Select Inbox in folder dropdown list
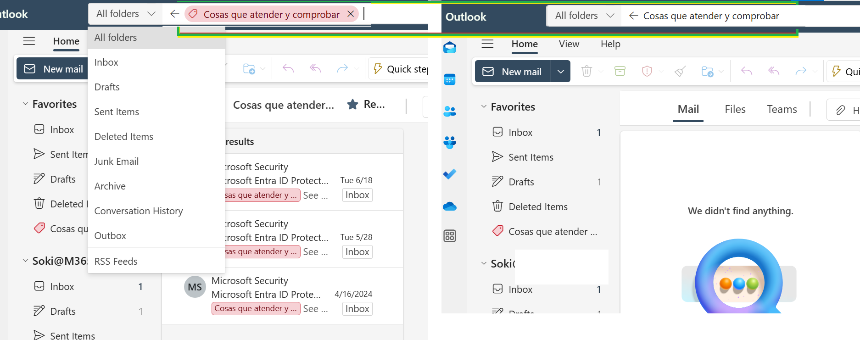The height and width of the screenshot is (340, 860). (156, 62)
